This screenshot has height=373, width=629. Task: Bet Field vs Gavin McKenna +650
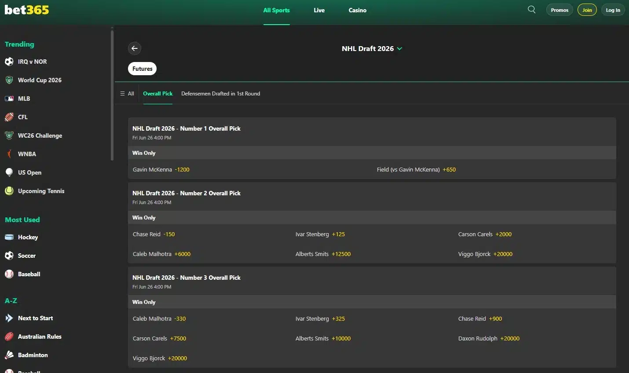[416, 169]
